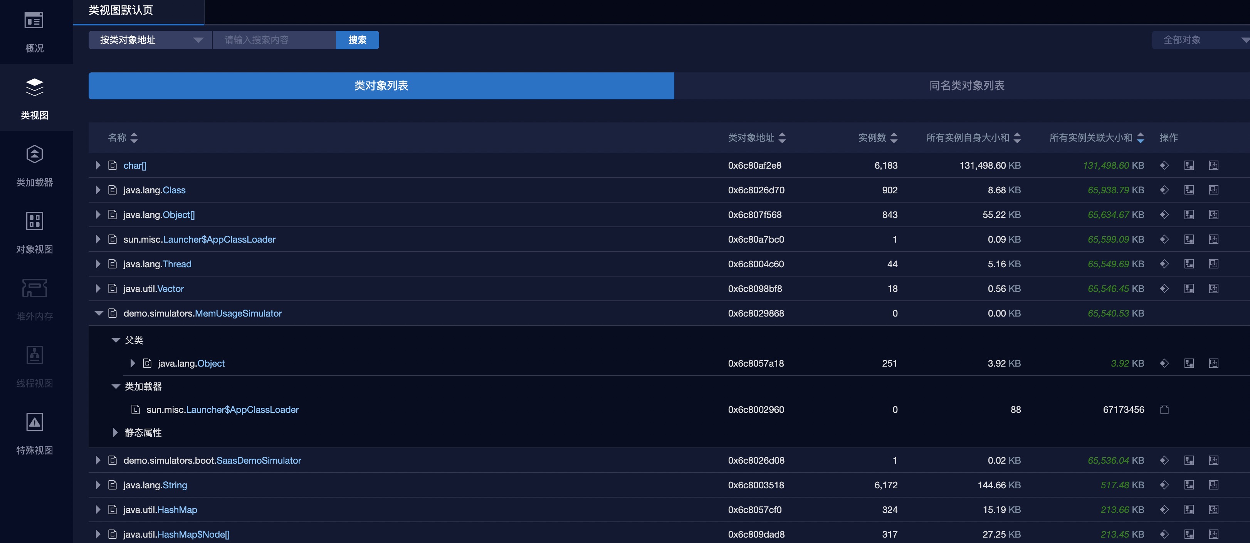Screen dimensions: 1250x543
Task: Expand the 静态属性 static attributes node
Action: coord(116,432)
